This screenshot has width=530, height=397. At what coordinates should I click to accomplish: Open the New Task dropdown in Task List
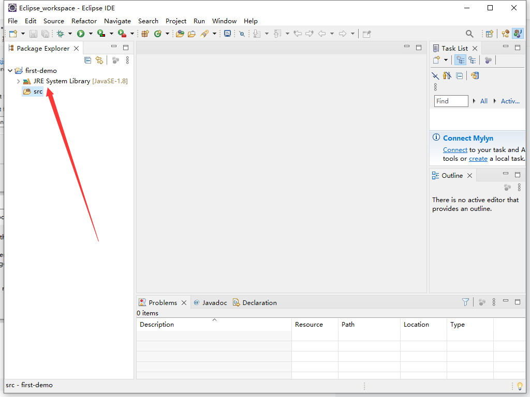[x=446, y=60]
